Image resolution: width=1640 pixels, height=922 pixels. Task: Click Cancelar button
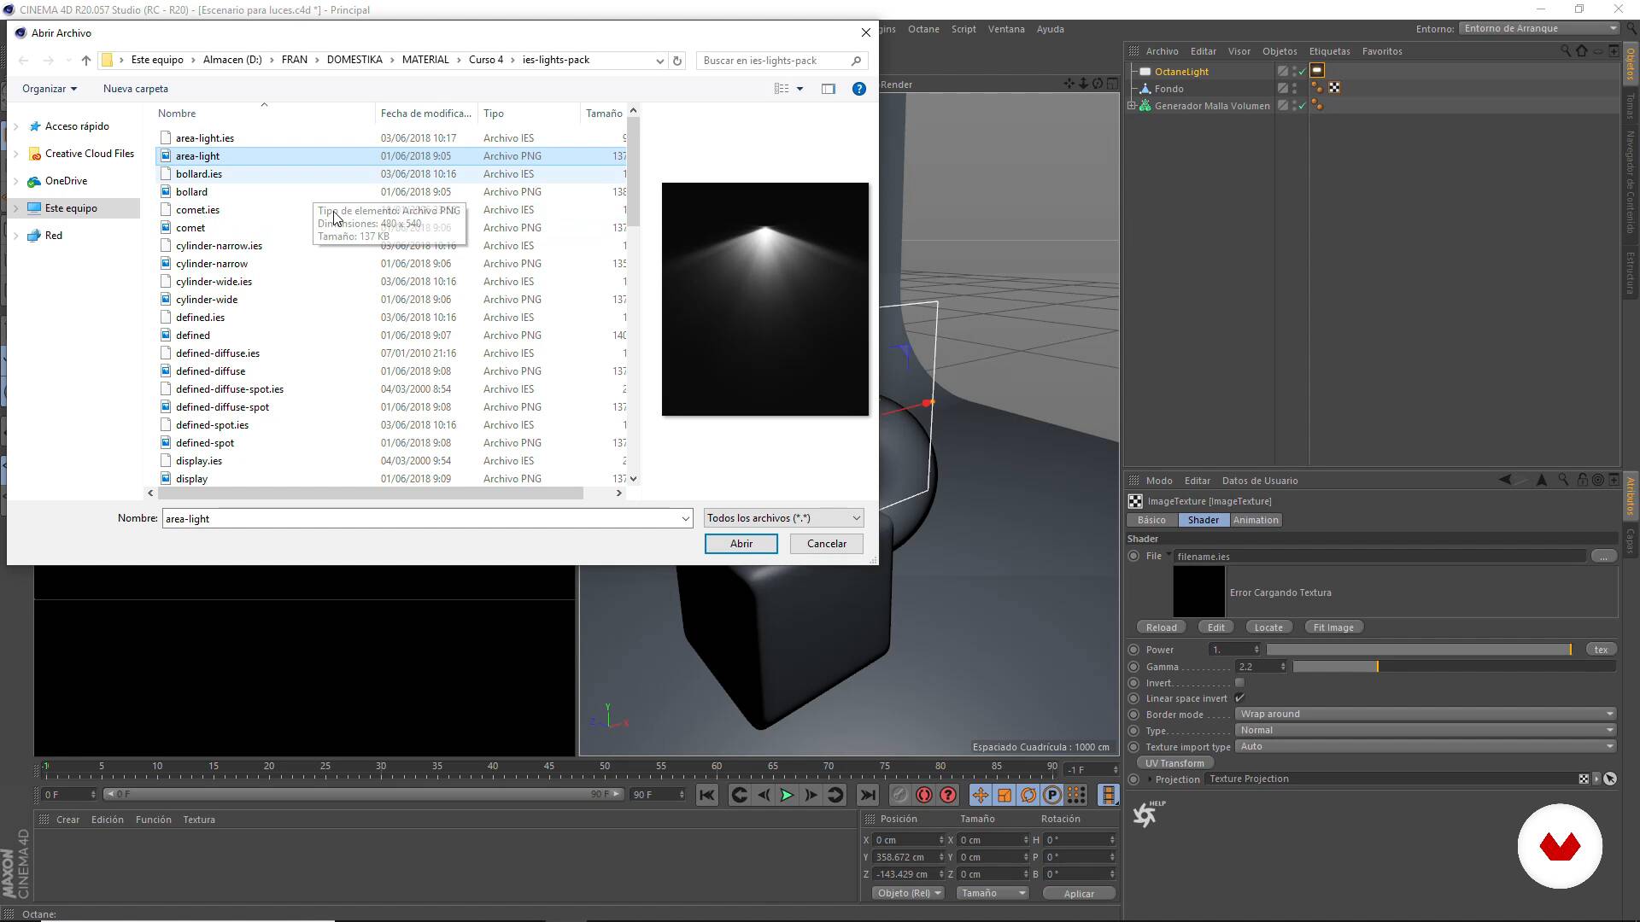click(827, 544)
